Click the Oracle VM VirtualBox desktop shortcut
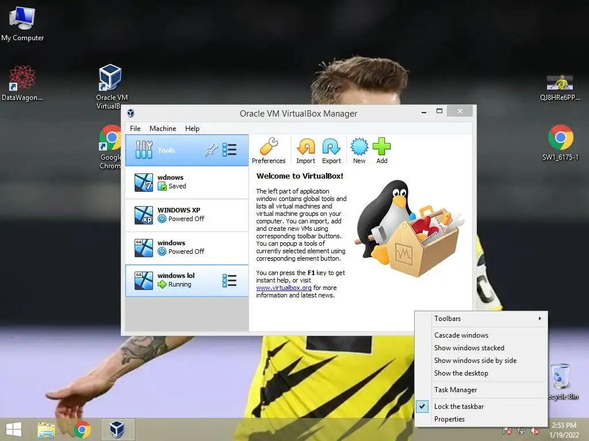Image resolution: width=589 pixels, height=441 pixels. [x=112, y=87]
